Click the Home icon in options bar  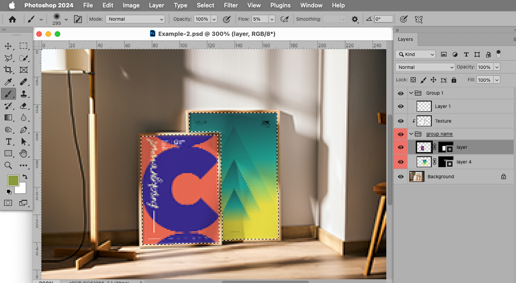[x=12, y=20]
